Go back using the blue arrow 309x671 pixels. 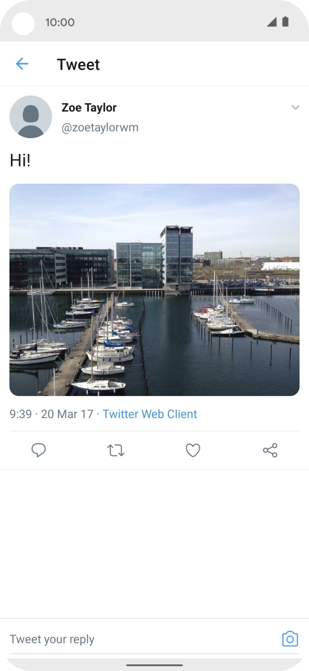(x=22, y=64)
